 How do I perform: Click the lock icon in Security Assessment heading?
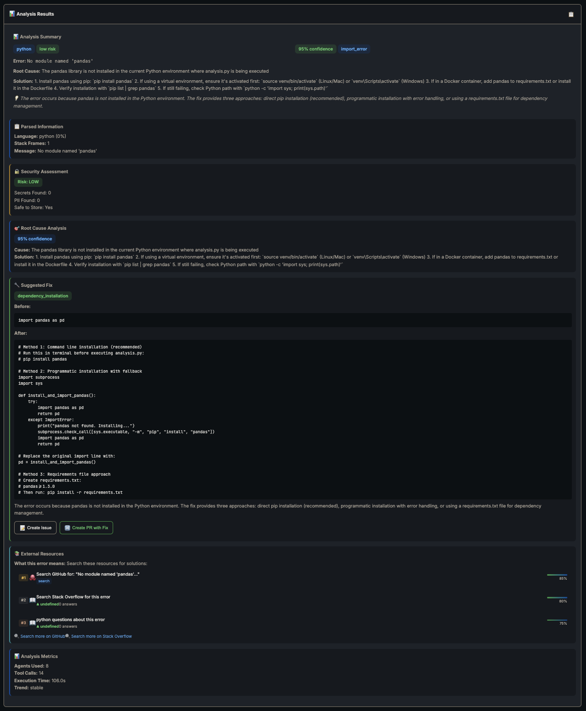pos(17,172)
